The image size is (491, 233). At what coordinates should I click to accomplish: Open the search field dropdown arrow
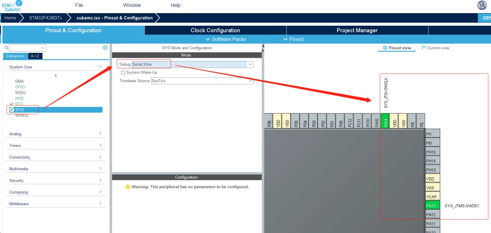(x=43, y=48)
